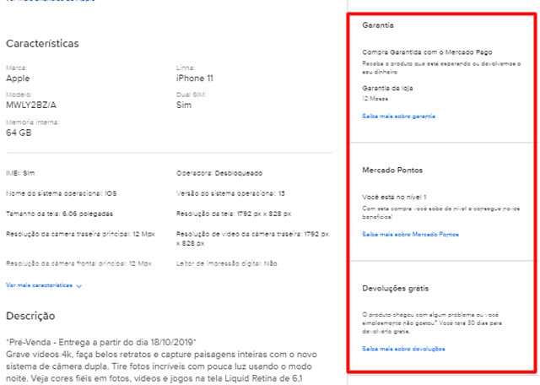540x385 pixels.
Task: Expand the chevron beside Ver mais características
Action: tap(78, 286)
